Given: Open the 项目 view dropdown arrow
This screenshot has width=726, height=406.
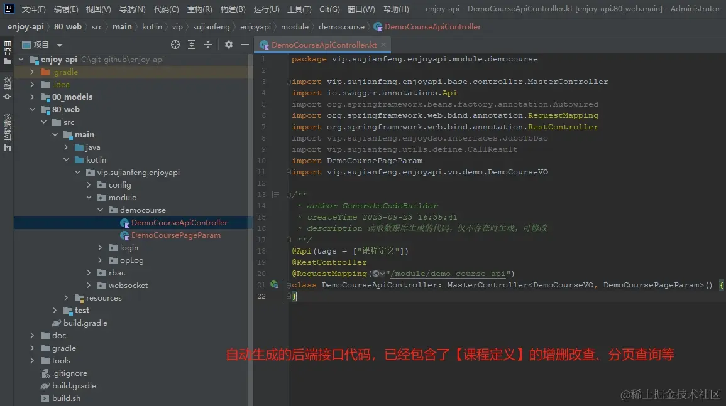Looking at the screenshot, I should click(59, 45).
